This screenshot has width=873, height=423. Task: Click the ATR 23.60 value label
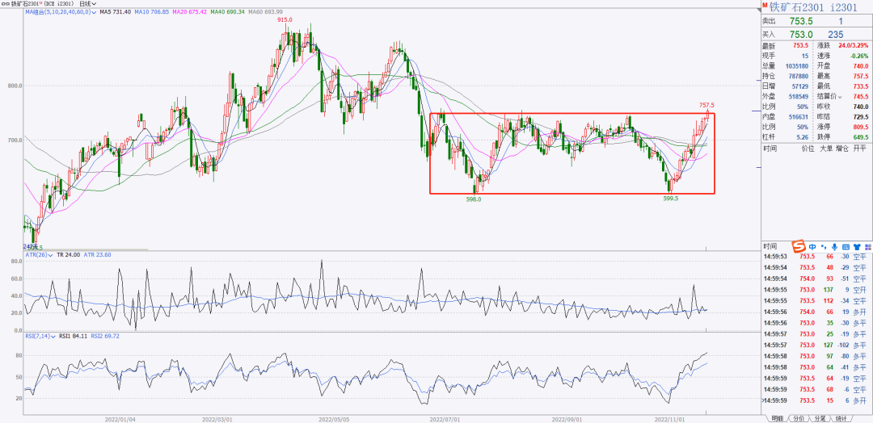96,254
